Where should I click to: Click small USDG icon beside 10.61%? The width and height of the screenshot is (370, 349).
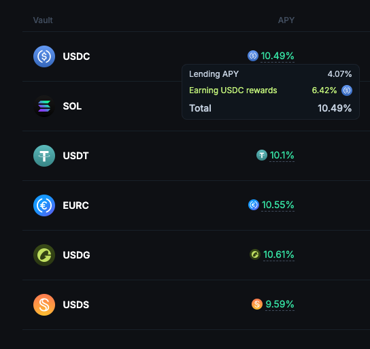pos(255,254)
